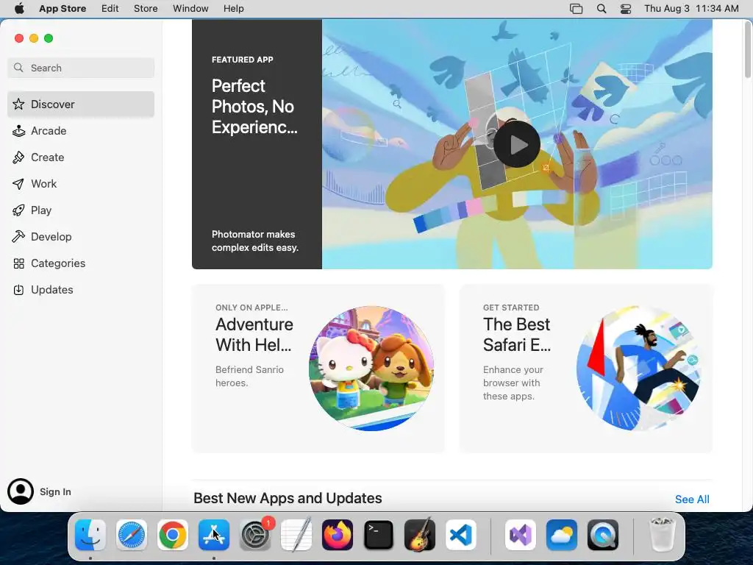Click the account avatar icon beside Sign In
Screen dimensions: 753x565
21,491
